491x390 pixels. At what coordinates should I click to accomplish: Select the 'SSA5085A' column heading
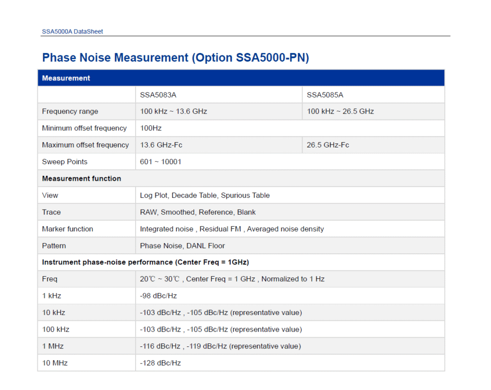(x=325, y=95)
